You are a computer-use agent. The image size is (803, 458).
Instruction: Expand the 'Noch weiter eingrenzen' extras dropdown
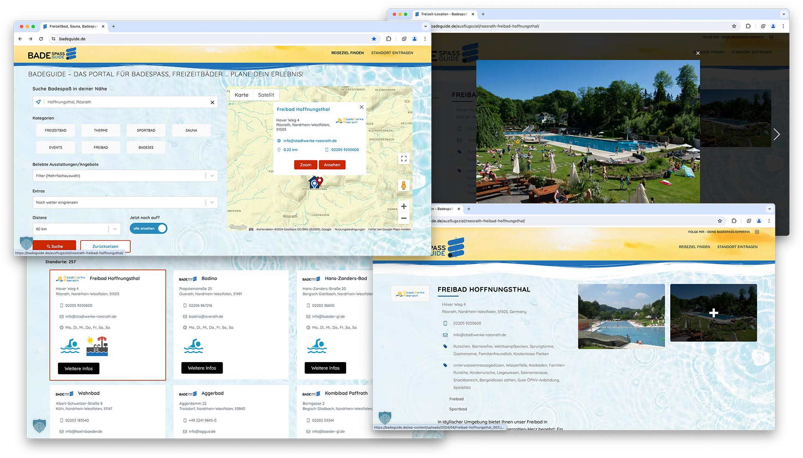point(125,203)
